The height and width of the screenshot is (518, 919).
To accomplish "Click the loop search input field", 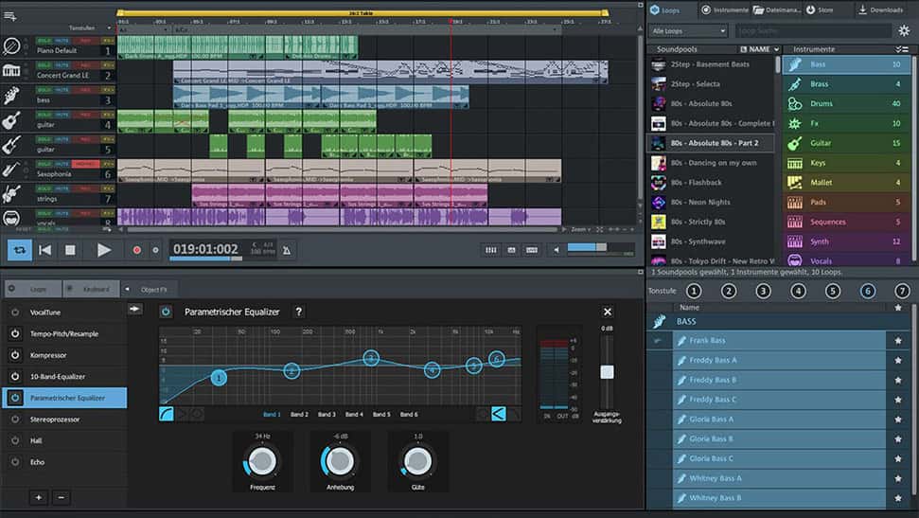I will 812,30.
